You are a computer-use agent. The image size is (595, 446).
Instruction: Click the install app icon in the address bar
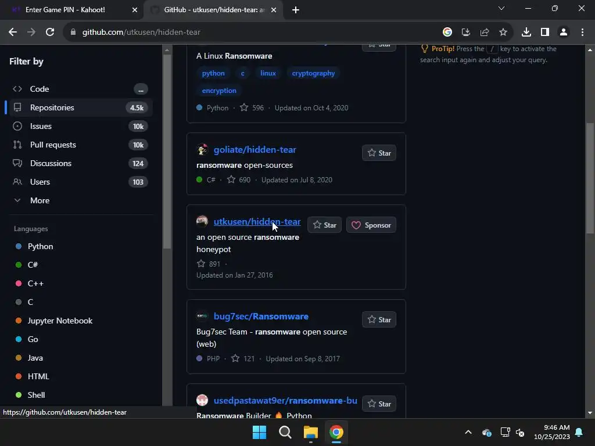click(x=466, y=33)
